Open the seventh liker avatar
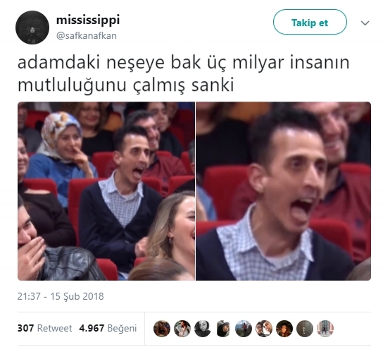390x352 pixels. (284, 329)
